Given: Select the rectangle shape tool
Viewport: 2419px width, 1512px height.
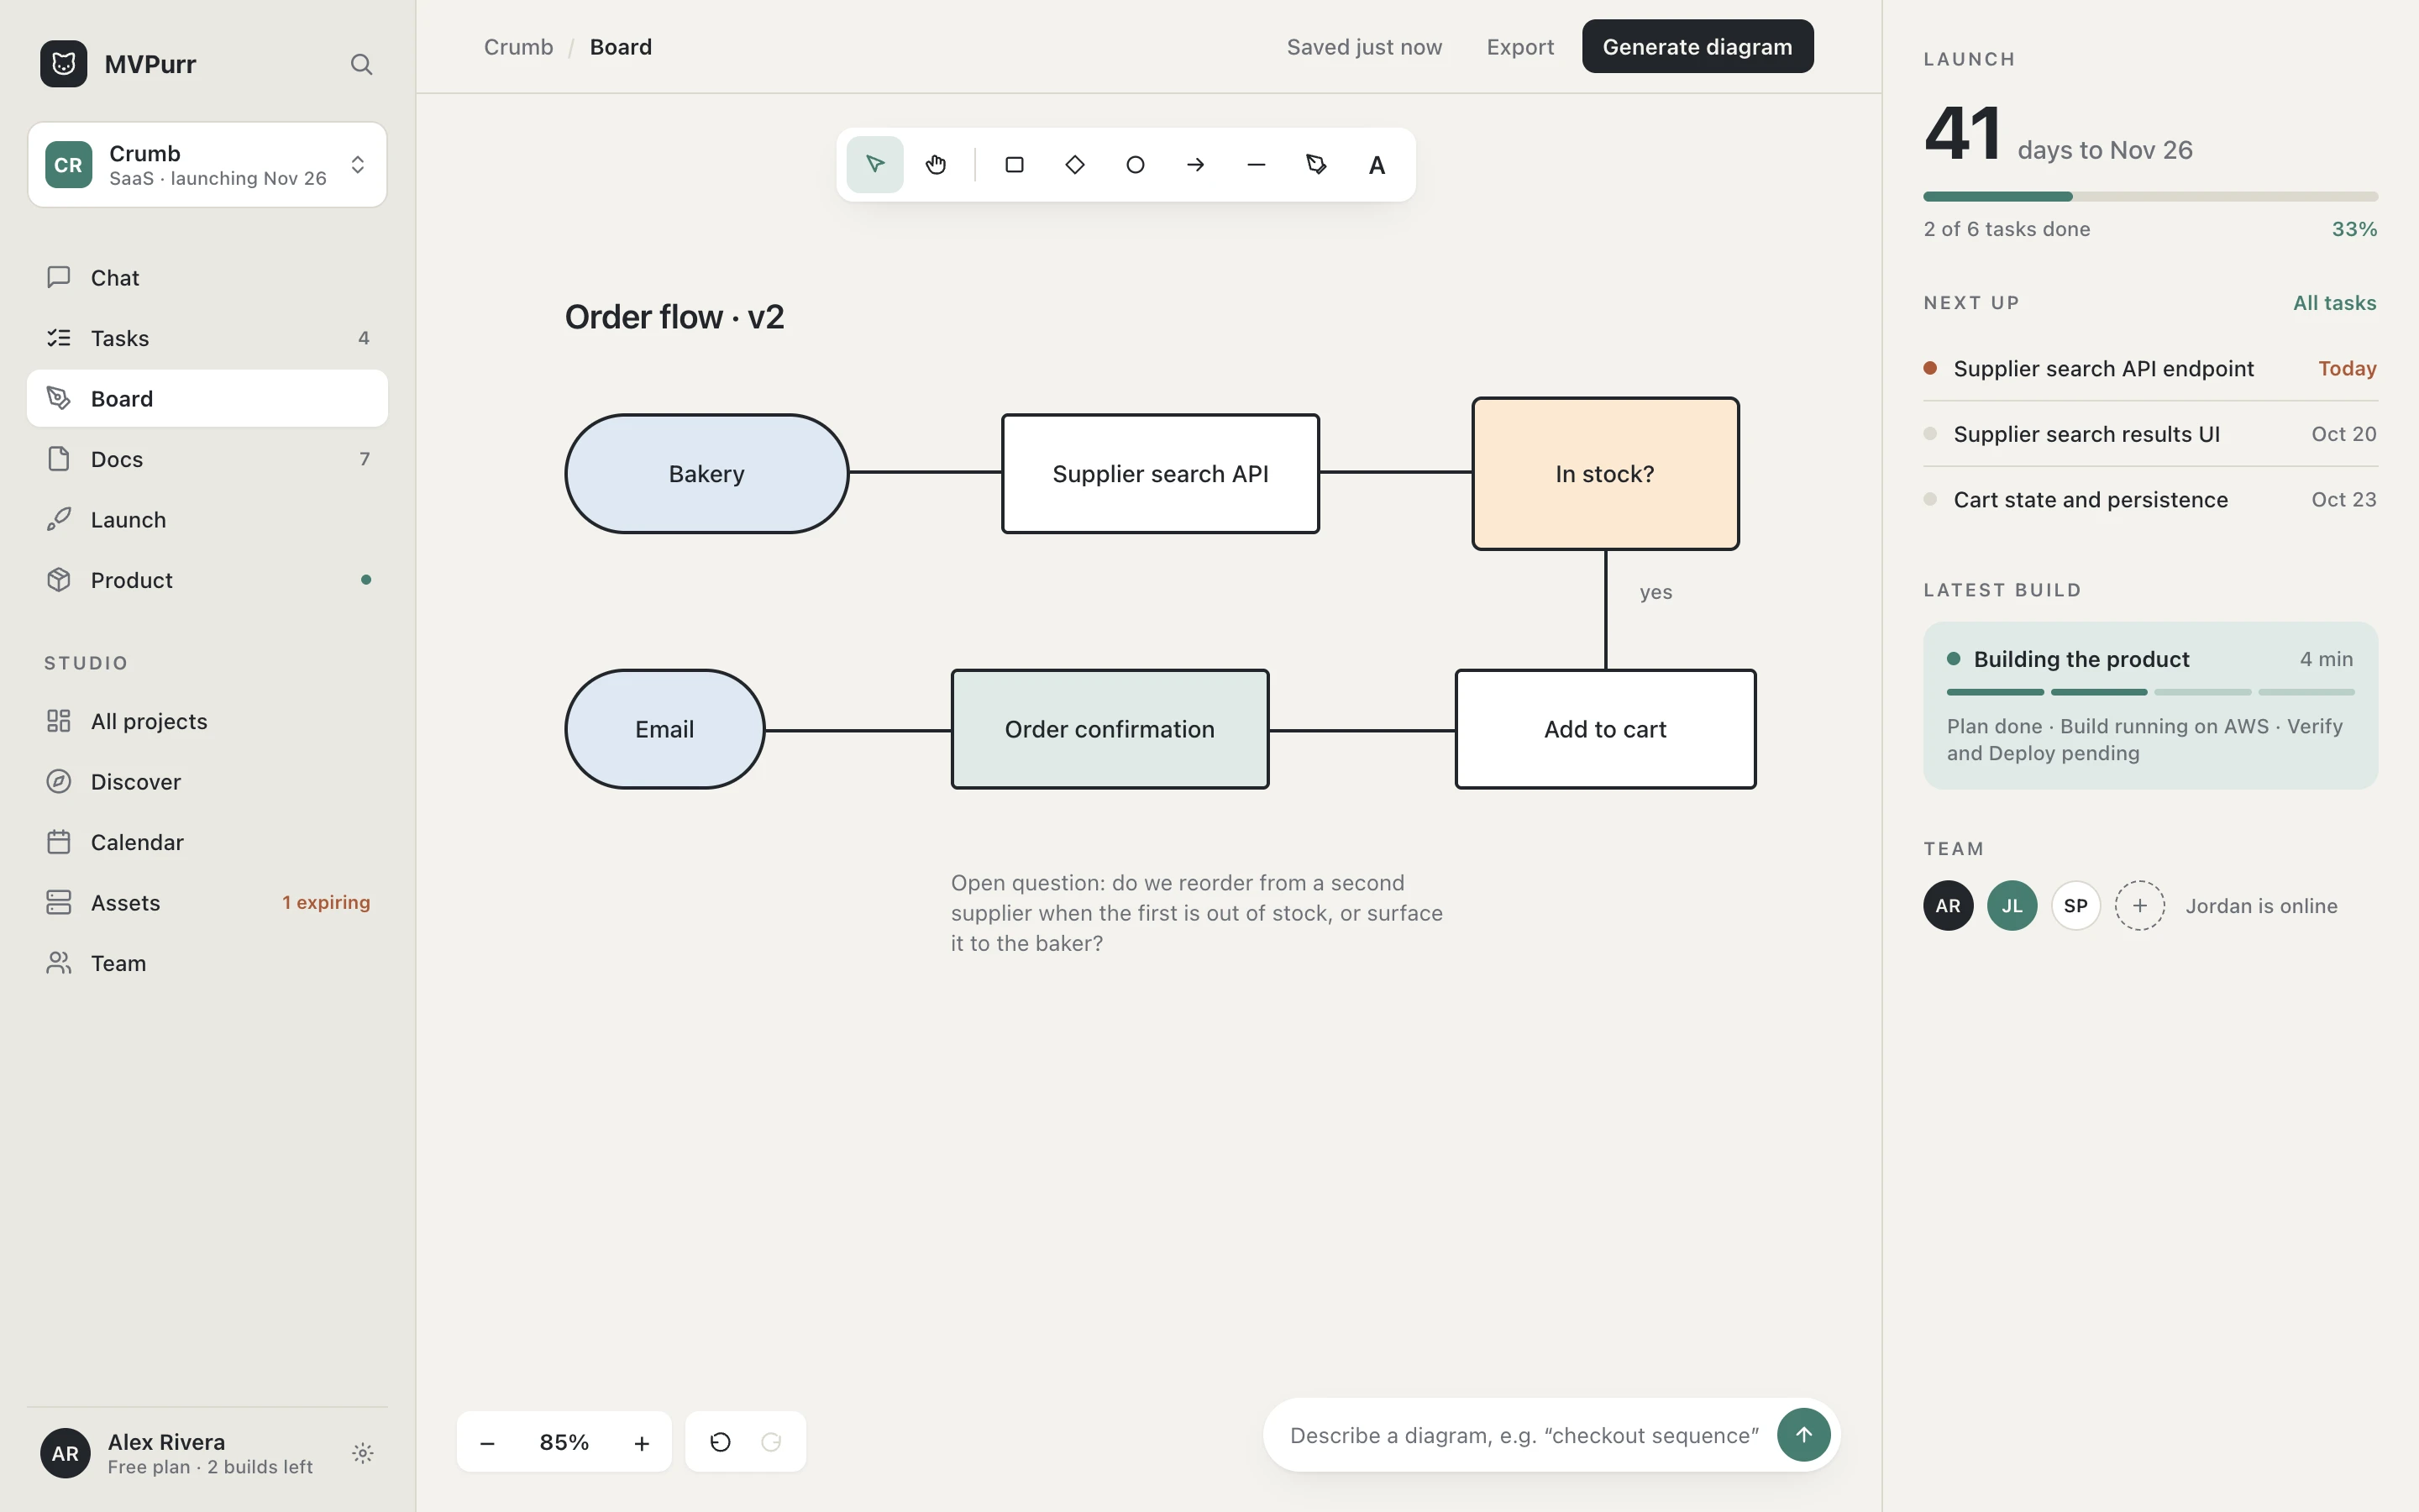Looking at the screenshot, I should pyautogui.click(x=1015, y=165).
